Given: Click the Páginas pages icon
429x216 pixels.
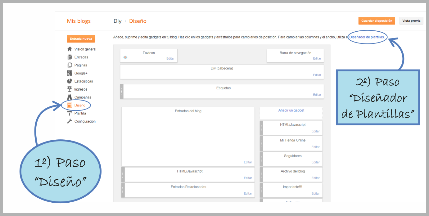Looking at the screenshot, I should coord(70,65).
